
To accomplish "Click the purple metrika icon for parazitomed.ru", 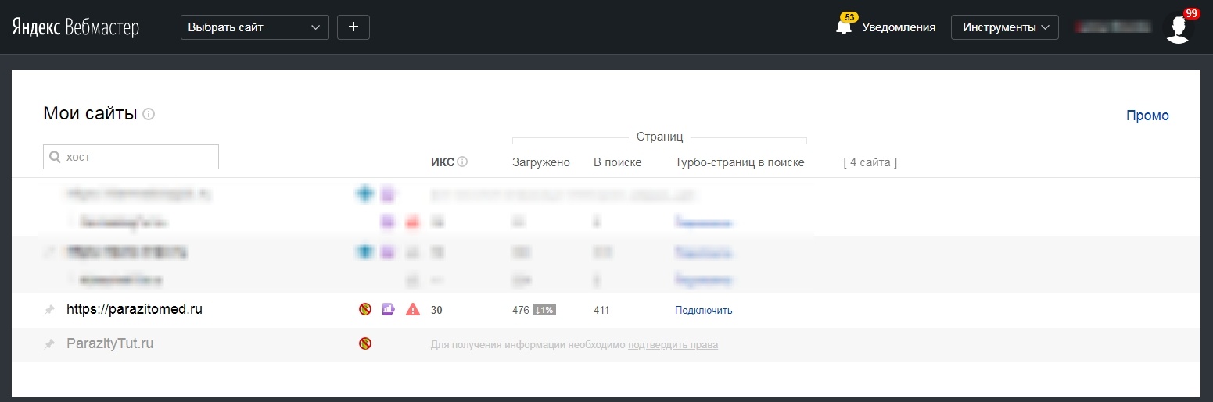I will click(388, 309).
